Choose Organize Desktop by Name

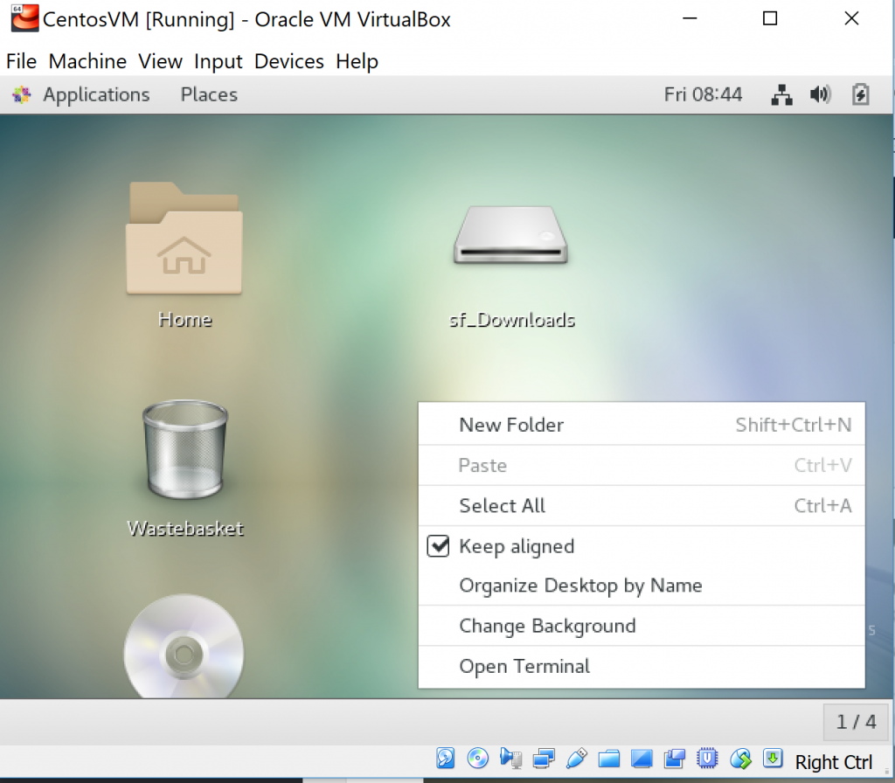[x=642, y=586]
